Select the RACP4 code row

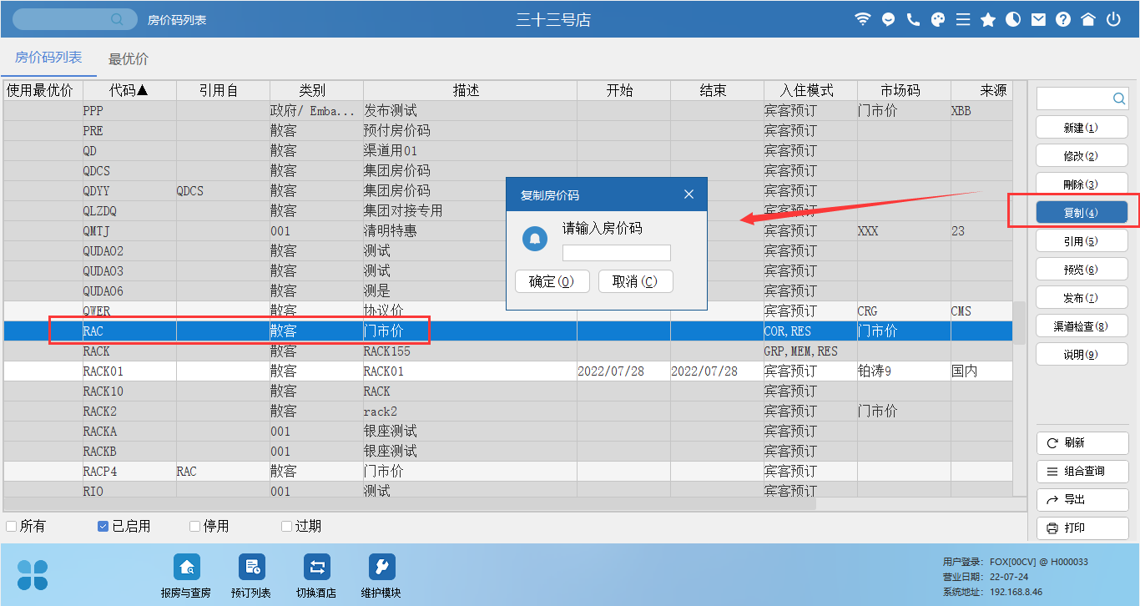507,472
